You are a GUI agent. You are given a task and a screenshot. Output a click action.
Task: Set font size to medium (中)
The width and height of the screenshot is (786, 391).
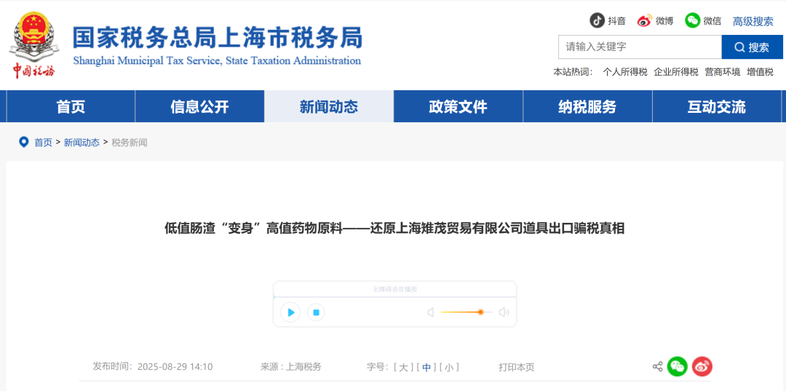pyautogui.click(x=427, y=367)
